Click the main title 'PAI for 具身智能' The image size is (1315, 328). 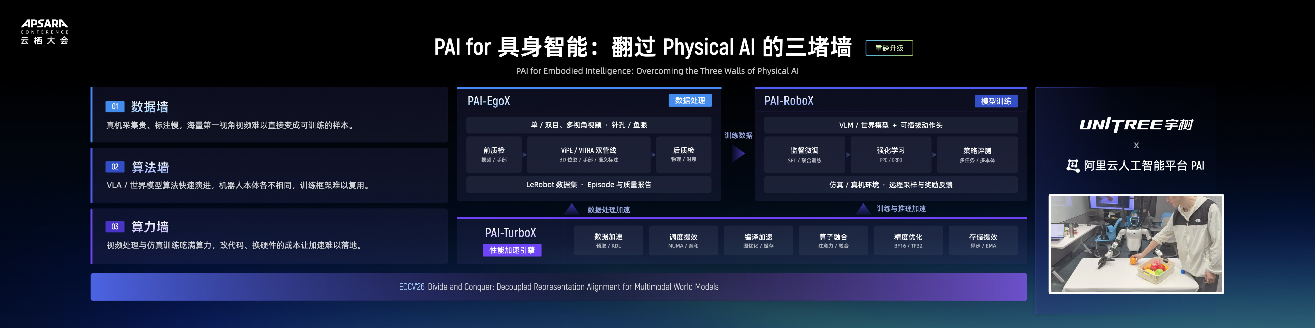coord(643,47)
